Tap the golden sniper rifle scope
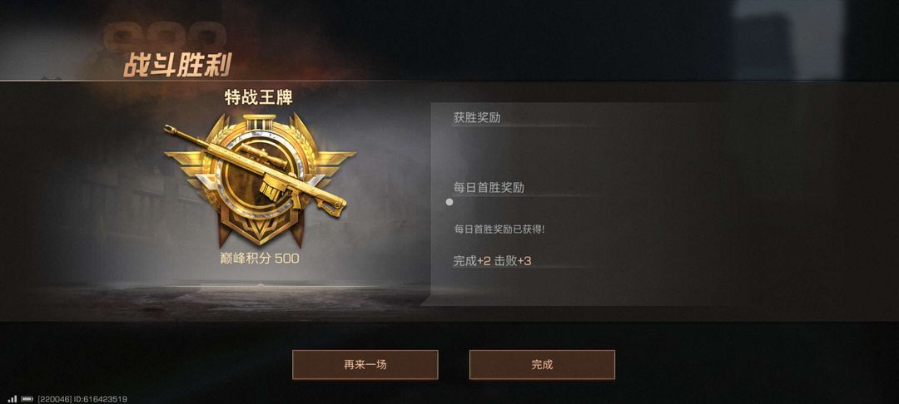The image size is (899, 404). 262,155
